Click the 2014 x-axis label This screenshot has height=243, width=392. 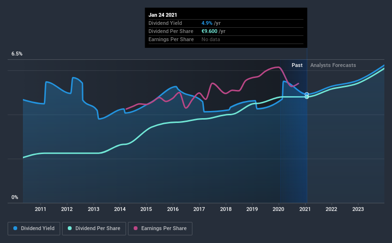coord(120,209)
